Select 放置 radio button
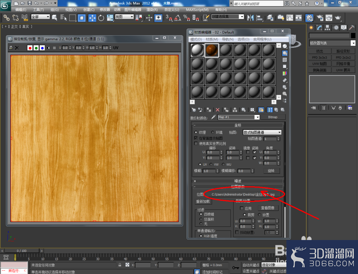 pyautogui.click(x=259, y=215)
